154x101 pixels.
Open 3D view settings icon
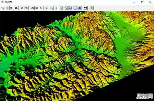coord(91,8)
